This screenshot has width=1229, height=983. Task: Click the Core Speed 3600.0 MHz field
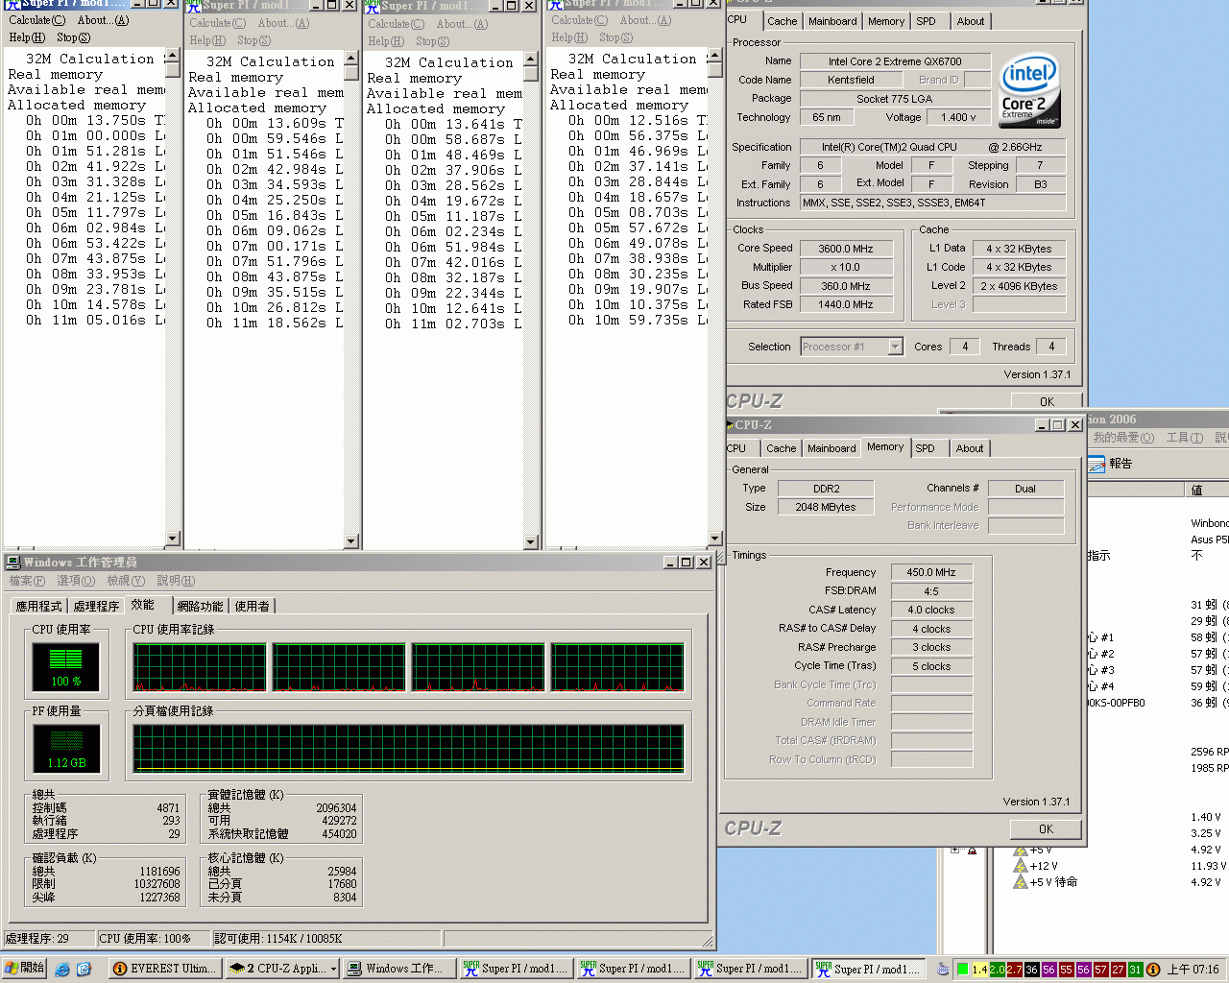click(x=845, y=249)
